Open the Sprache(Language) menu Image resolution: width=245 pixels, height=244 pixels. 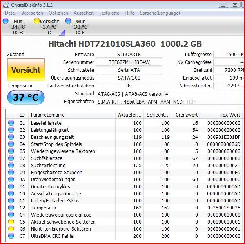coord(160,13)
